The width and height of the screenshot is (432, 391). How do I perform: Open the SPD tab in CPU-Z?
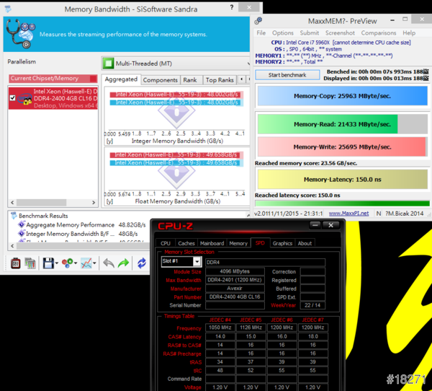[x=259, y=243]
